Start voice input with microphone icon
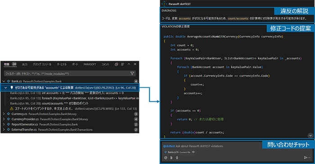This screenshot has width=315, height=164. pos(177,158)
